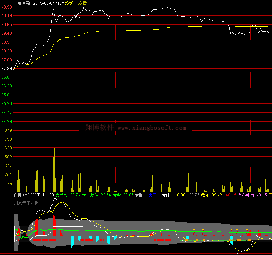Select the 40.46 price axis label
The image size is (272, 255).
[6, 16]
